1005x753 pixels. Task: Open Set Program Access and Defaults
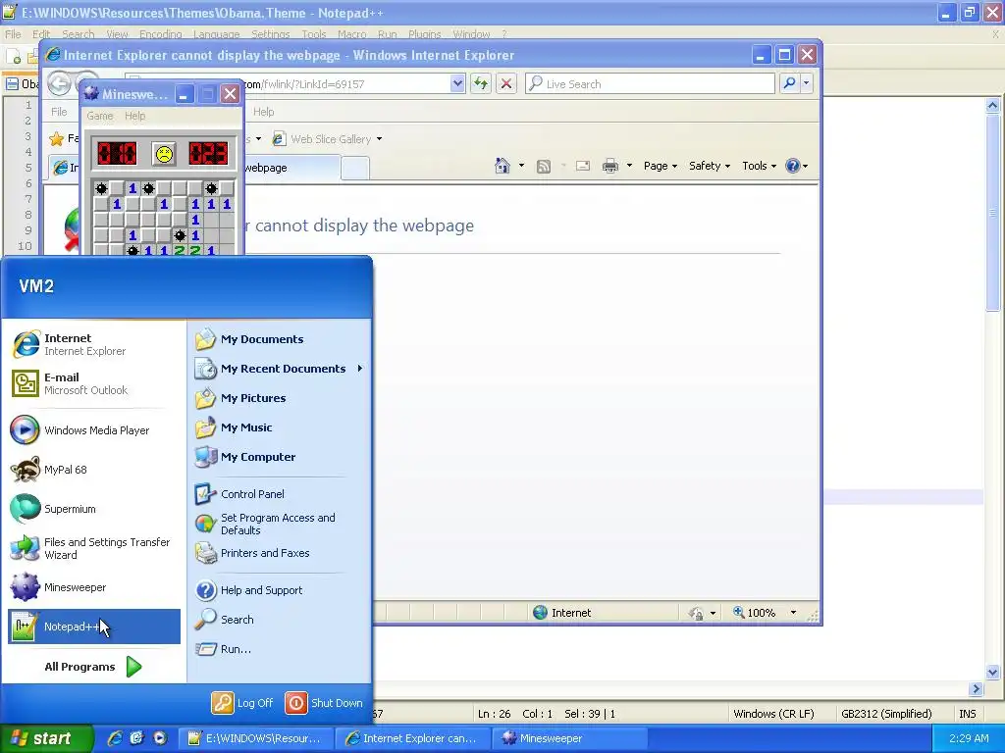pyautogui.click(x=280, y=524)
